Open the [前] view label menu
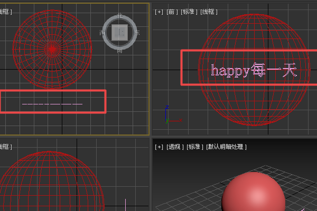Viewport: 317px width, 211px height. [172, 11]
